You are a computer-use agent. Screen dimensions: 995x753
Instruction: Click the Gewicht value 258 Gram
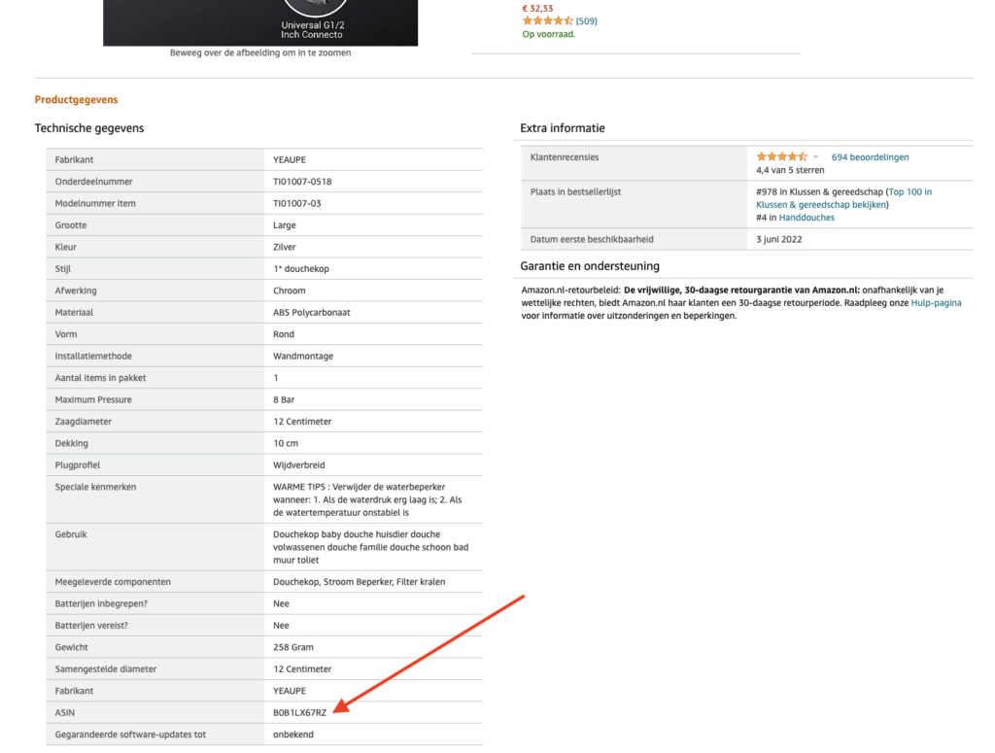[293, 648]
